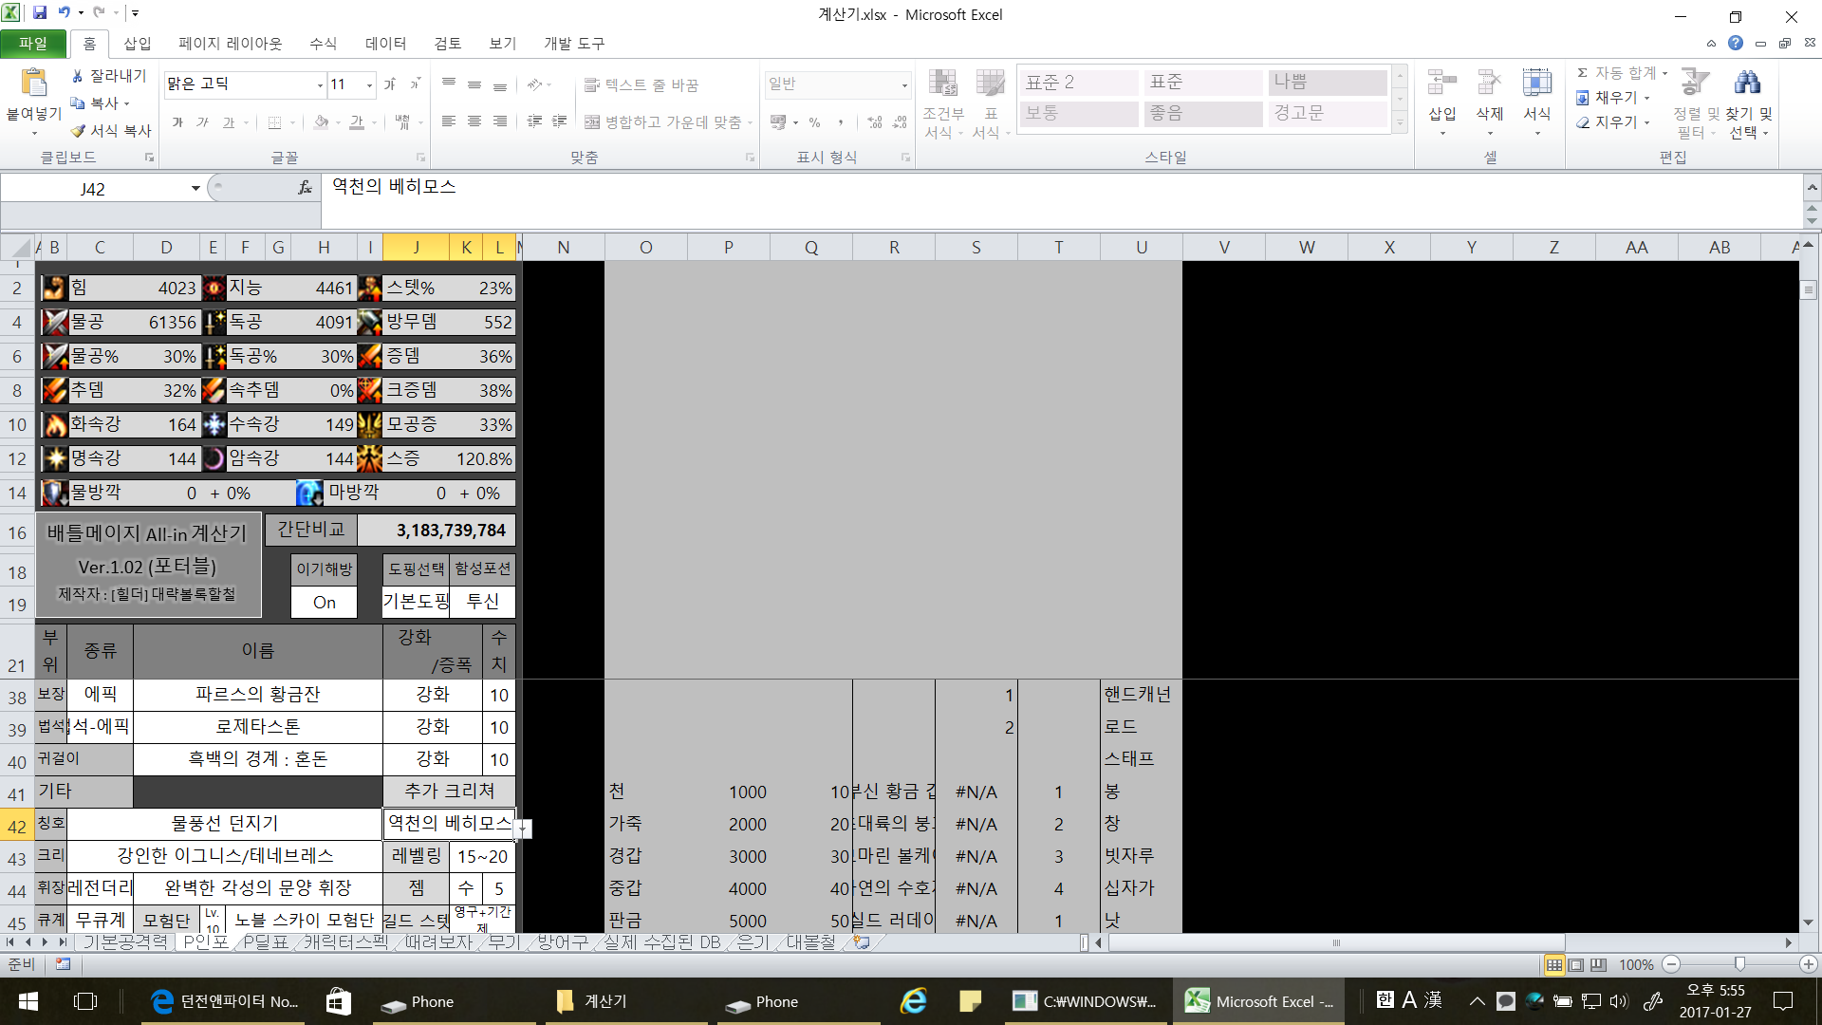Image resolution: width=1822 pixels, height=1025 pixels.
Task: Click the Merge and Center icon
Action: (x=592, y=121)
